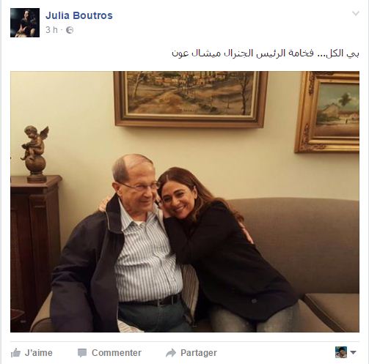369x364 pixels.
Task: Open the 3 h timestamp link
Action: [51, 30]
